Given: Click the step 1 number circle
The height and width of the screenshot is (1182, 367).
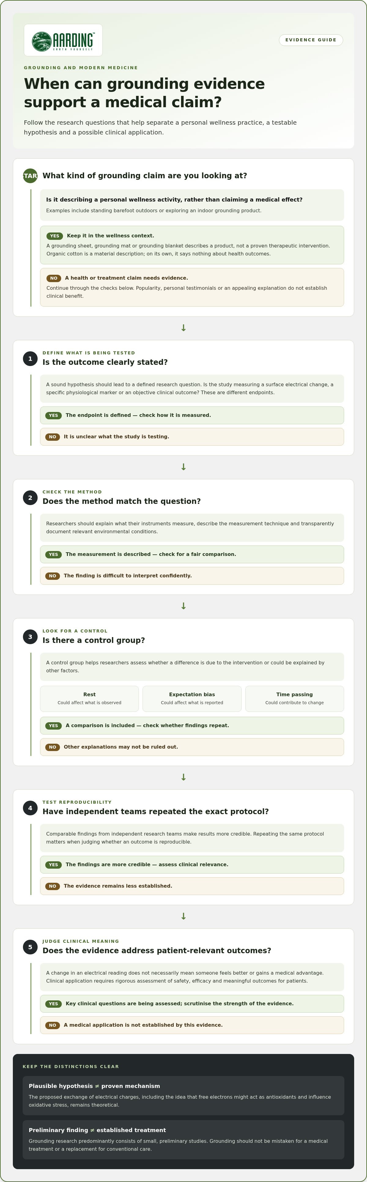Looking at the screenshot, I should point(30,359).
